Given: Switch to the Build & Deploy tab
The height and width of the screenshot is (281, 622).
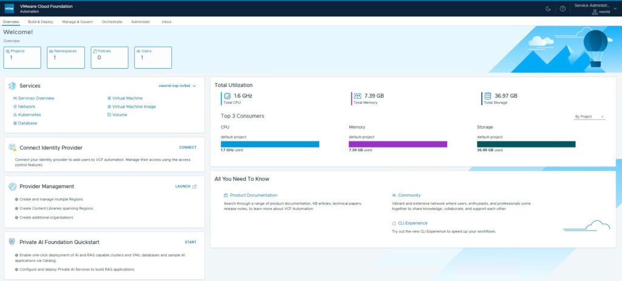Looking at the screenshot, I should 41,22.
